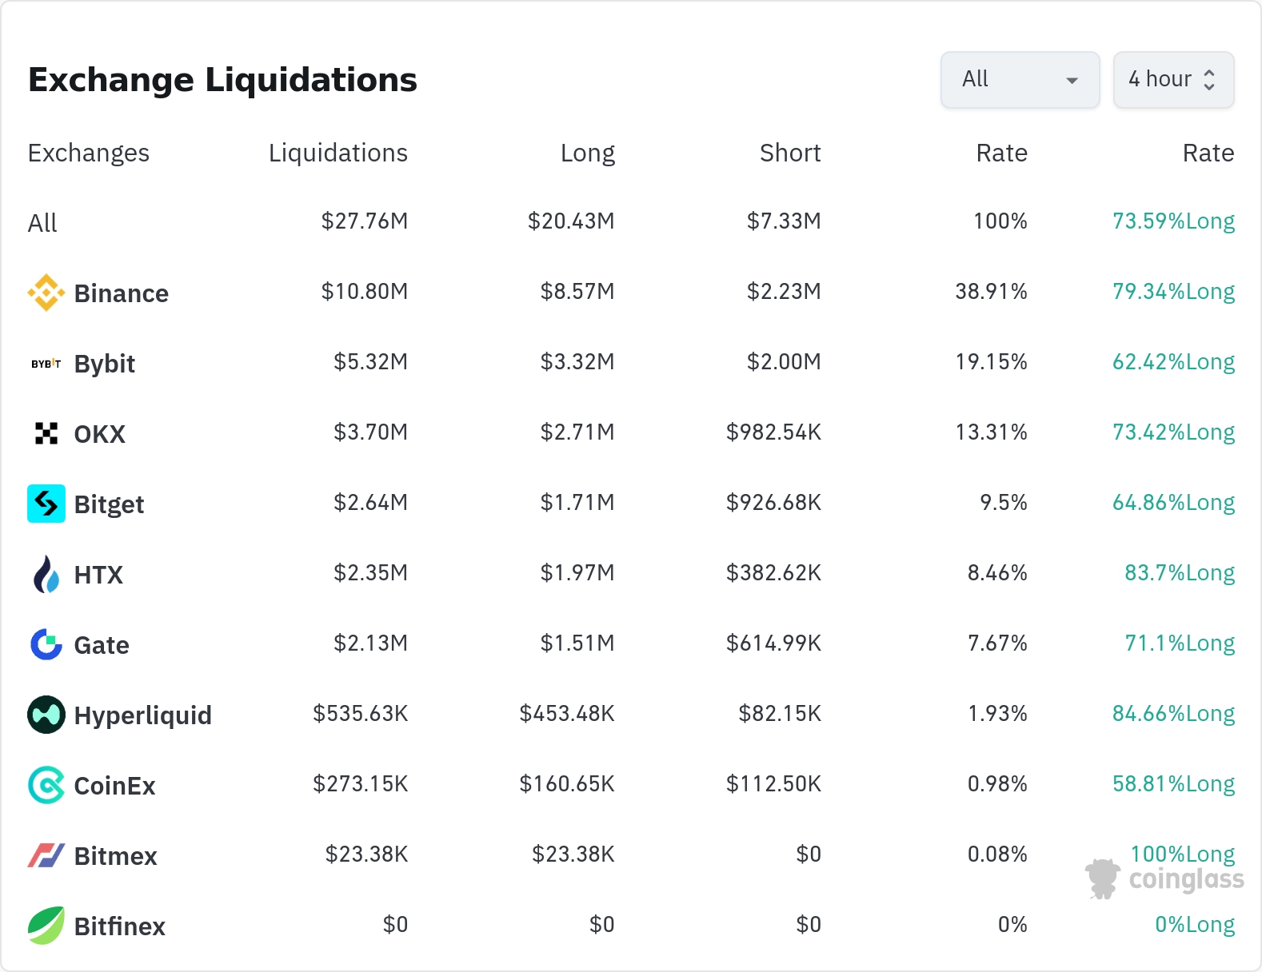The height and width of the screenshot is (972, 1262).
Task: Open the Hyperliquid exchange name link
Action: 142,715
